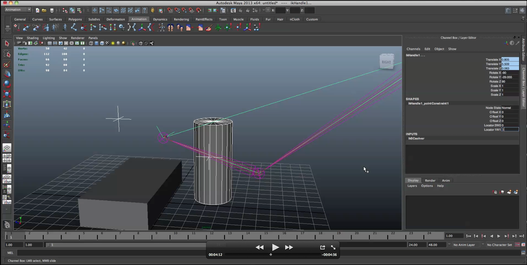This screenshot has width=527, height=265.
Task: Open the Dynamics shelf tab
Action: [160, 19]
